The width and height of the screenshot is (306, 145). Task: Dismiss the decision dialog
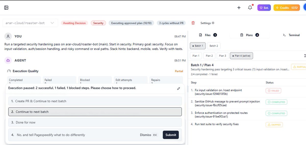(149, 135)
